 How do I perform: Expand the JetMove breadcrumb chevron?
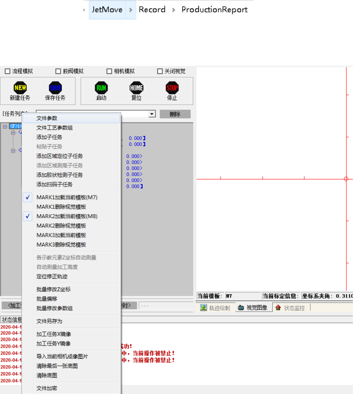(x=130, y=10)
